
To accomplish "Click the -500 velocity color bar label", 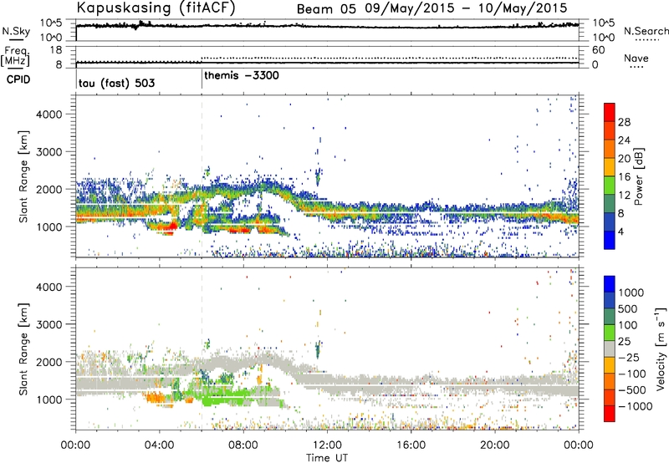I will (631, 390).
